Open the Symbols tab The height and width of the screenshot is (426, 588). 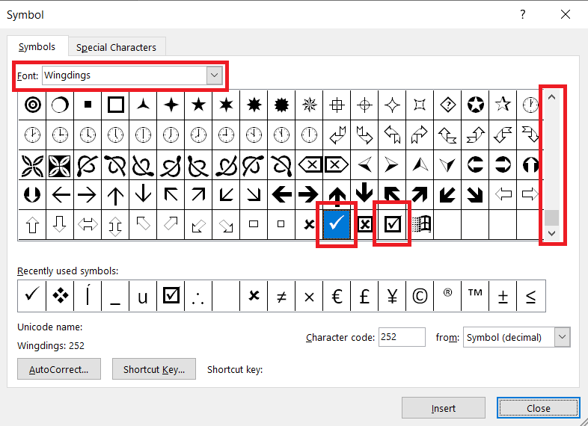37,46
